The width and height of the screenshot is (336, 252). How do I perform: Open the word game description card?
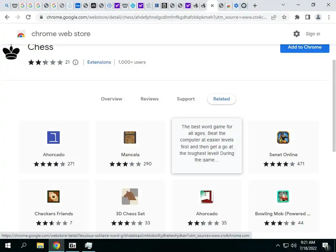[x=207, y=145]
